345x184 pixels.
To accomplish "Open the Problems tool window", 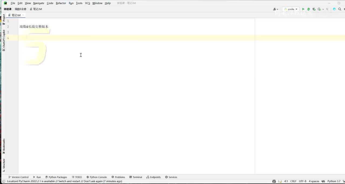I will [x=118, y=177].
